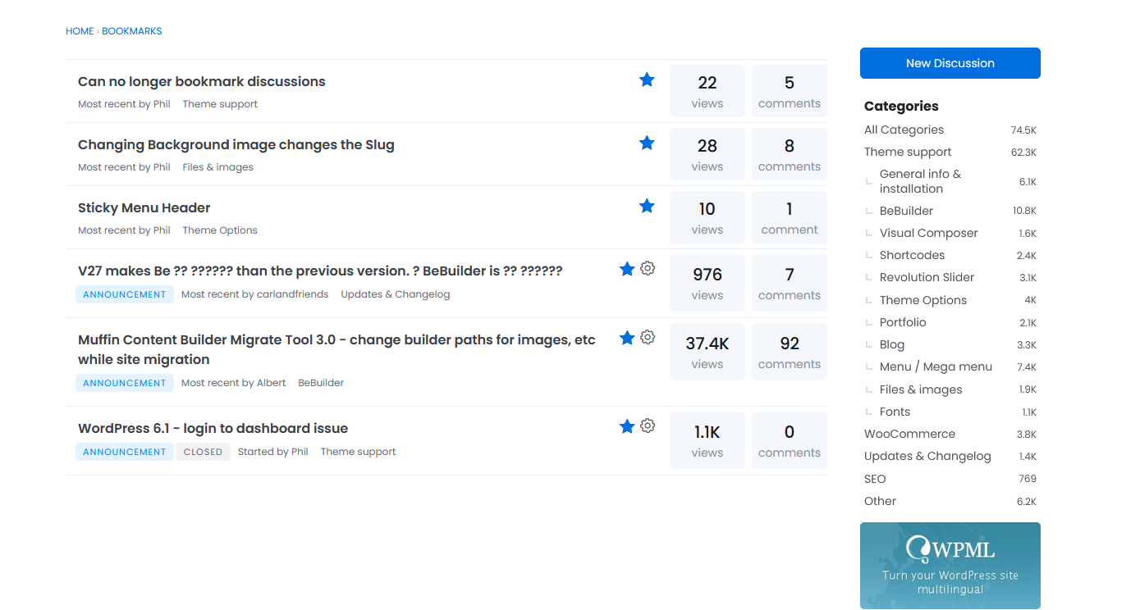Unbookmark 'Can no longer bookmark discussions' star
The image size is (1140, 610).
click(647, 80)
